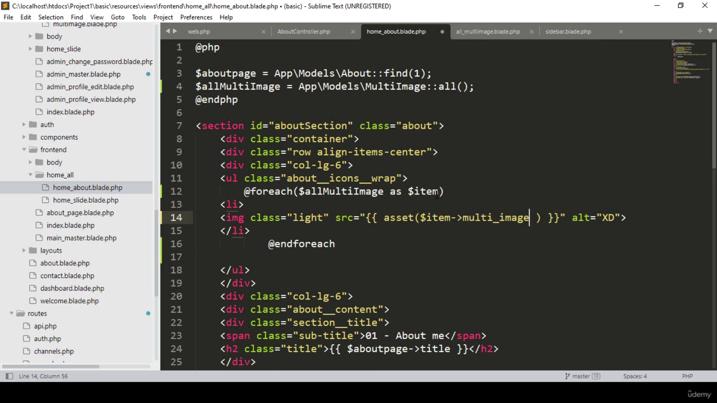Viewport: 717px width, 403px height.
Task: Close the AboutController.php tab
Action: [353, 32]
